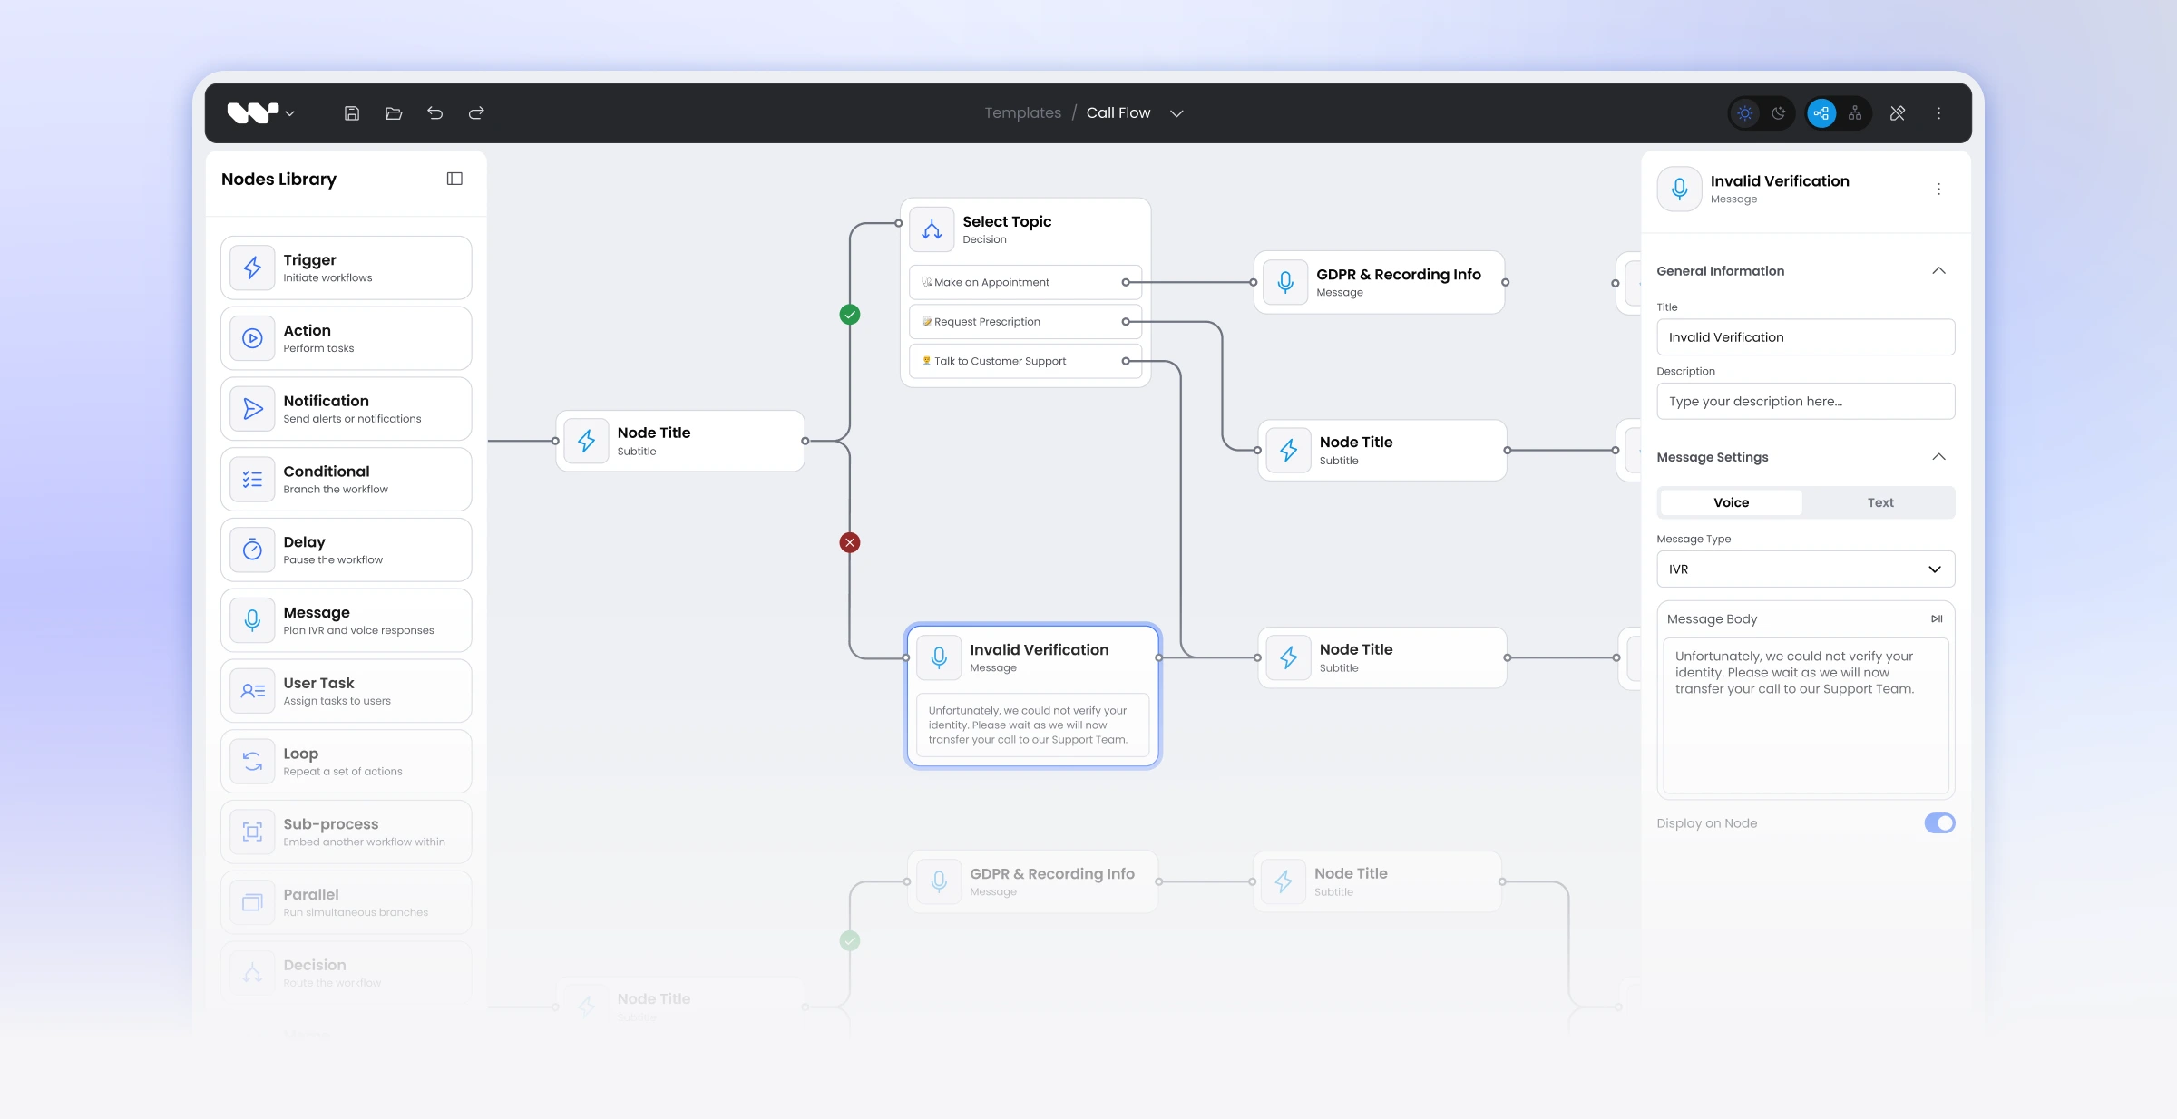Viewport: 2177px width, 1119px height.
Task: Switch to light theme sun icon
Action: [x=1745, y=113]
